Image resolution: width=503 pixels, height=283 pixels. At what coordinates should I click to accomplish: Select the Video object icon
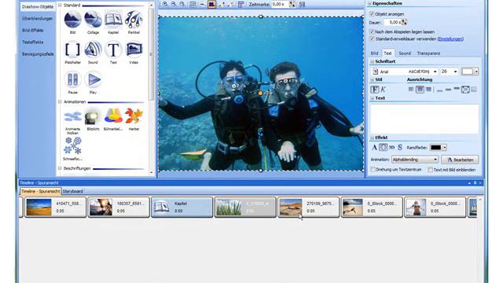click(x=134, y=50)
